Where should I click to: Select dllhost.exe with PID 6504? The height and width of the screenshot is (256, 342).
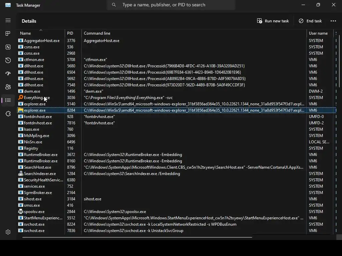(177, 72)
